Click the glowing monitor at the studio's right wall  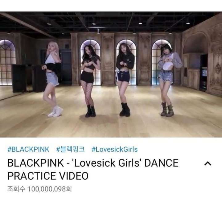coord(204,73)
